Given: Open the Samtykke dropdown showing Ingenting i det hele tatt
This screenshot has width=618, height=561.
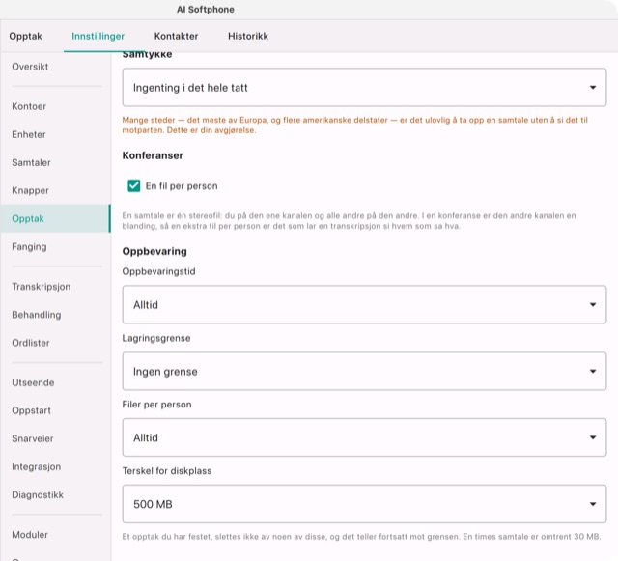Looking at the screenshot, I should [364, 88].
